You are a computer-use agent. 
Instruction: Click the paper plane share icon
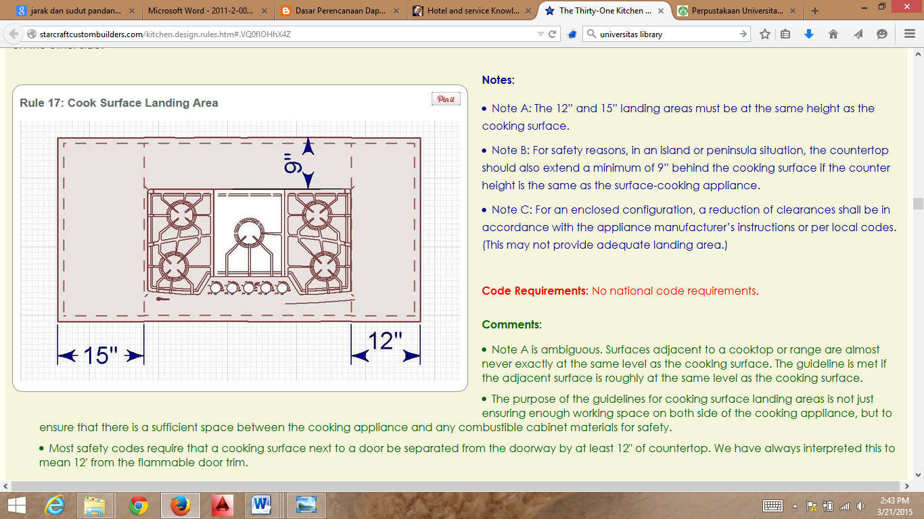858,34
